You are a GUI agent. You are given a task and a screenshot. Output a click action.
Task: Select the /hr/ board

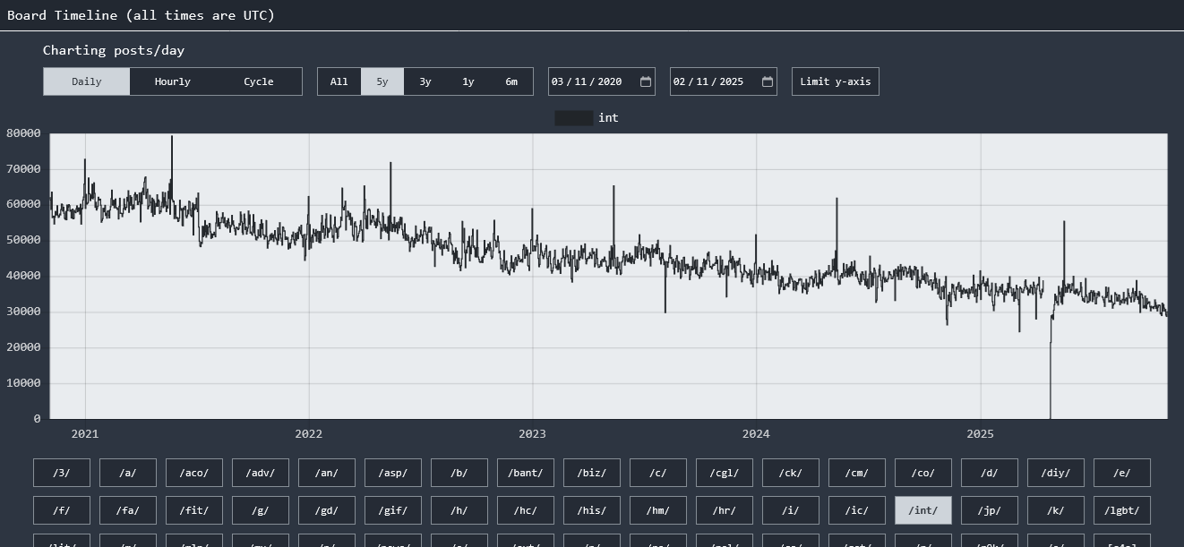(x=725, y=510)
